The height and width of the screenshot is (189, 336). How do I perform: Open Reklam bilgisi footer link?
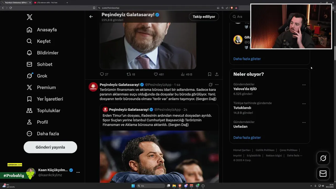coord(274,156)
